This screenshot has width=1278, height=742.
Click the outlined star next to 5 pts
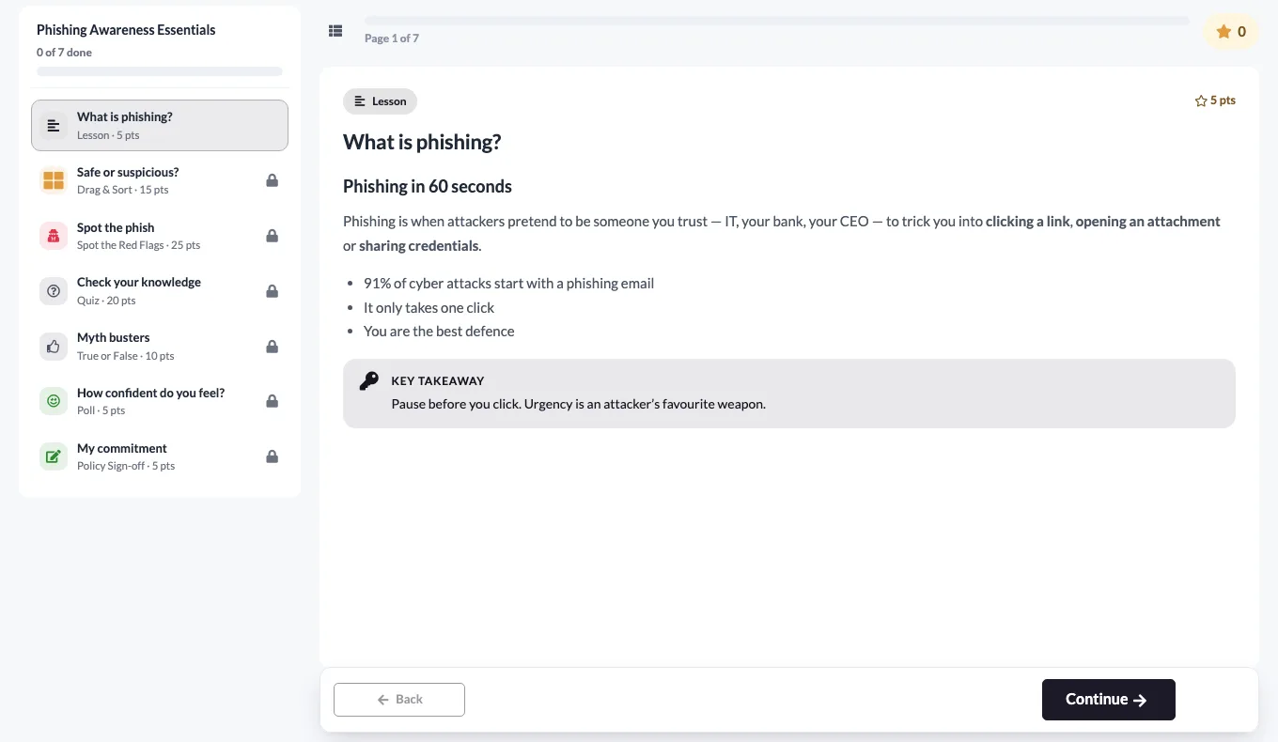coord(1201,100)
